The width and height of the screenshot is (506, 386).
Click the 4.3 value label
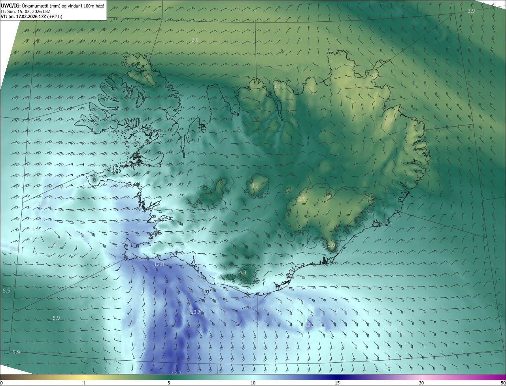click(243, 272)
